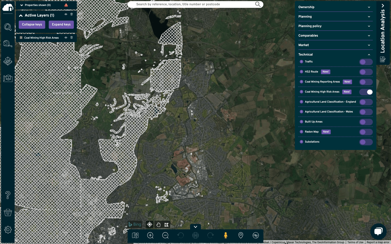Image resolution: width=391 pixels, height=244 pixels.
Task: Click the Expand keys button
Action: click(61, 24)
